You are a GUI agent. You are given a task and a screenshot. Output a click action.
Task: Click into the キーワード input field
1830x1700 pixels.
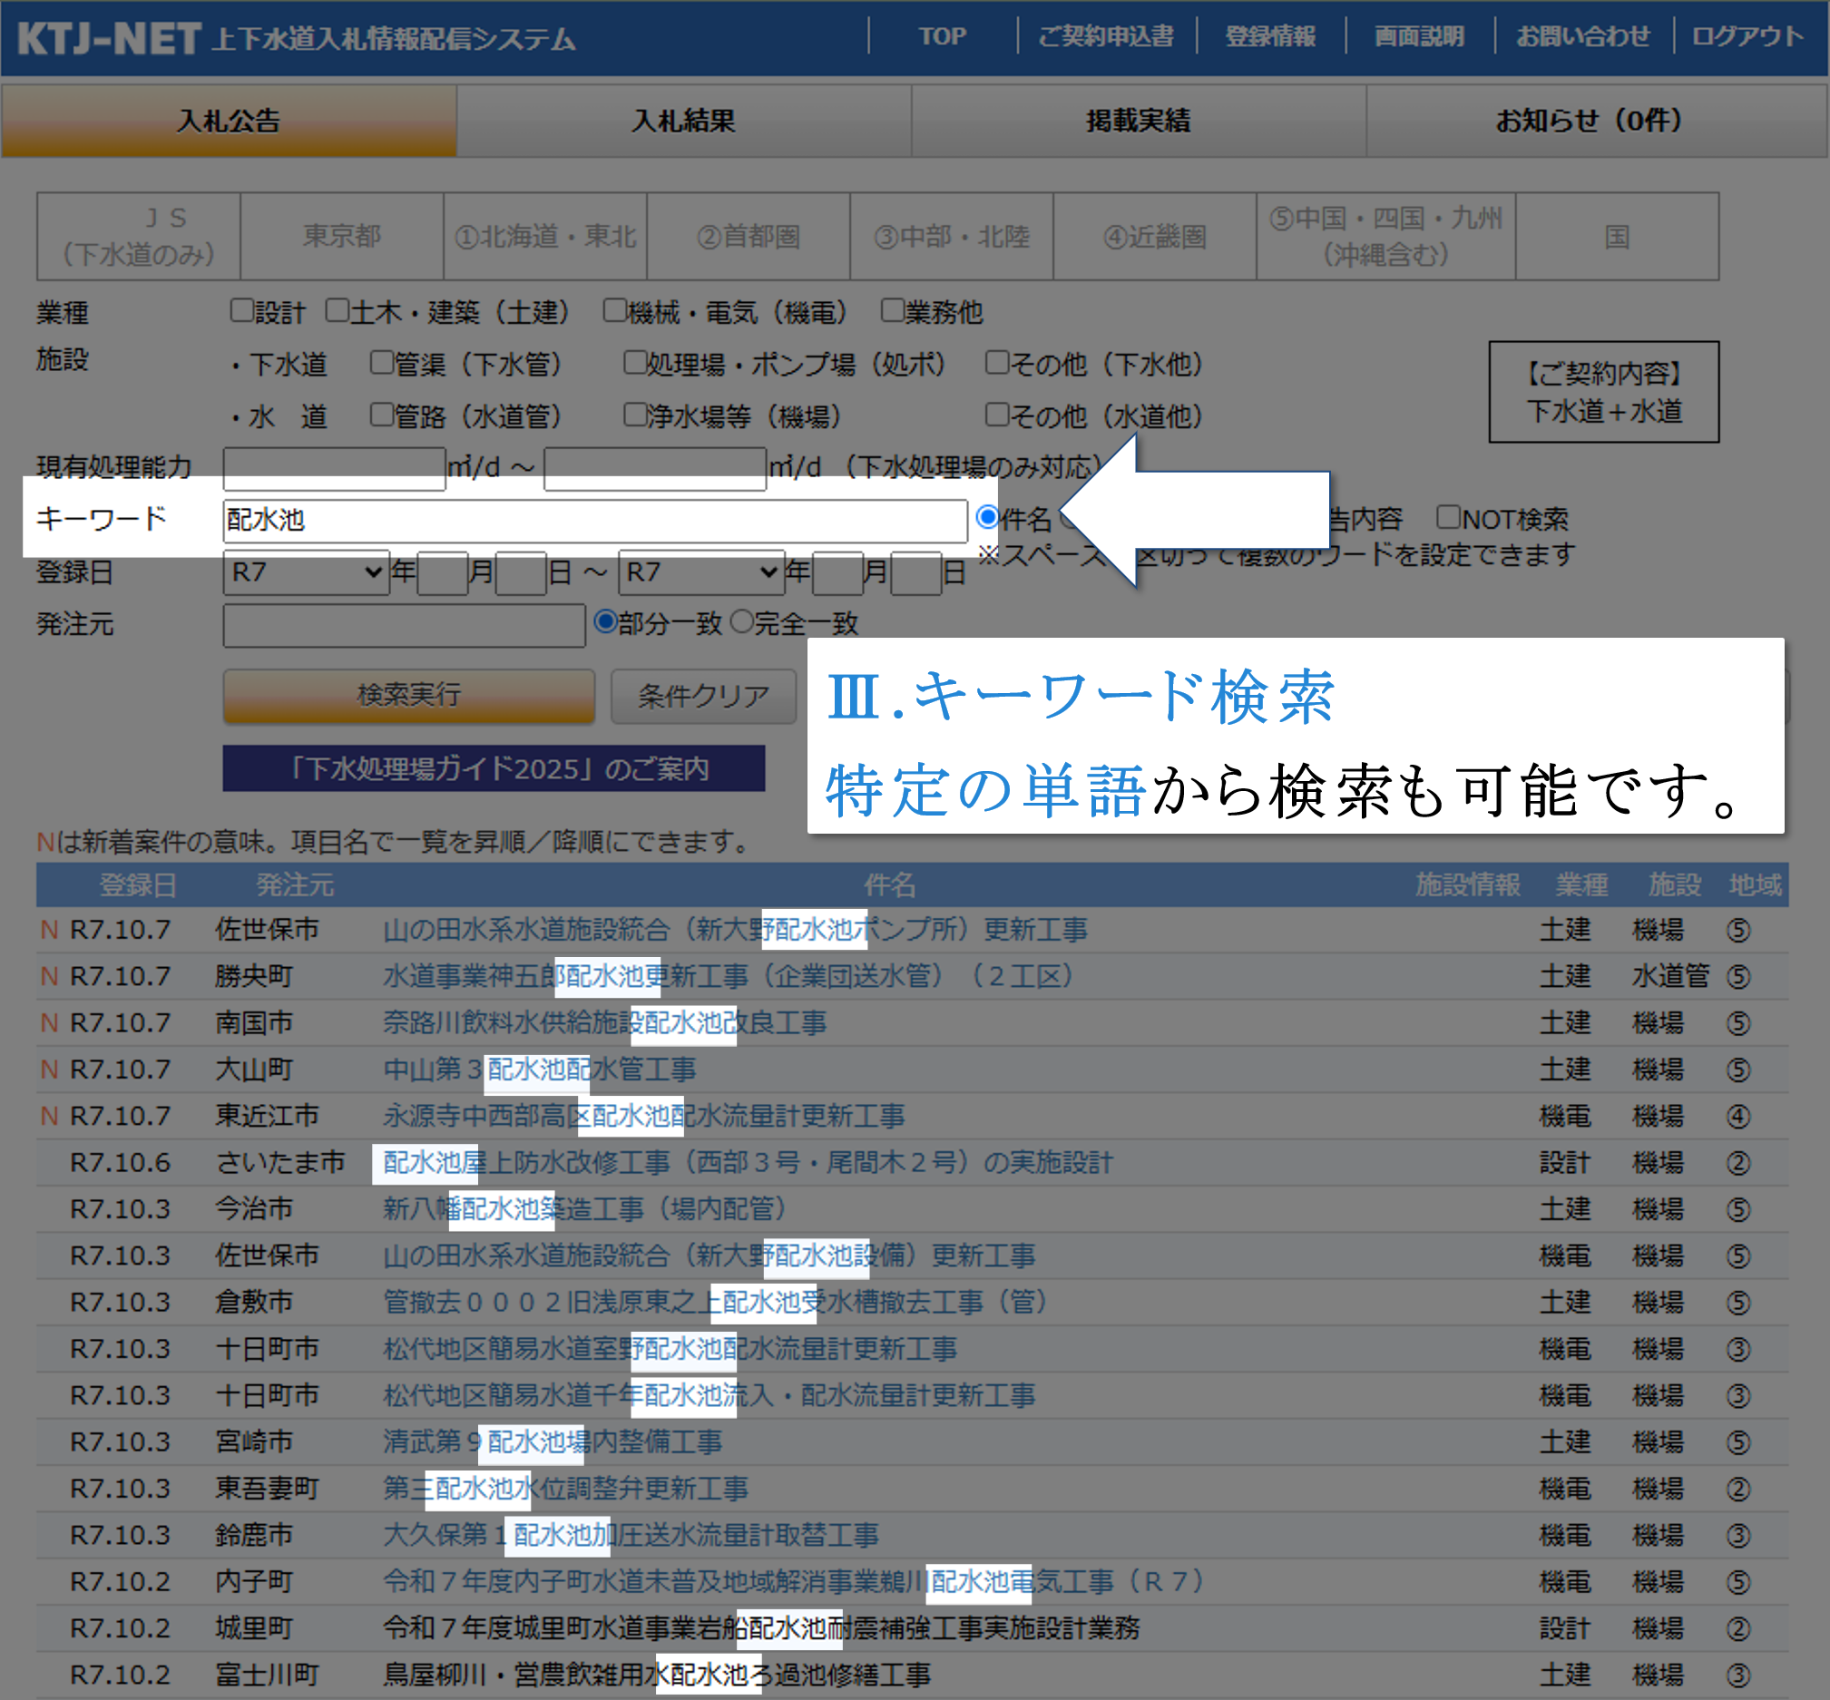click(x=593, y=520)
